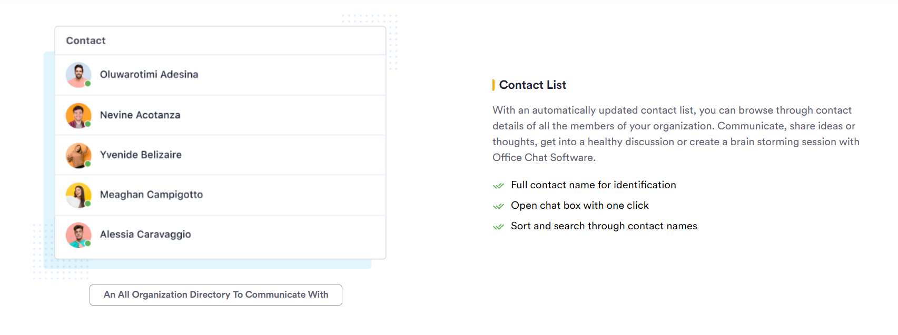Screen dimensions: 898x335
Task: Click the green online status dot on Alessia's avatar
Action: pos(88,243)
